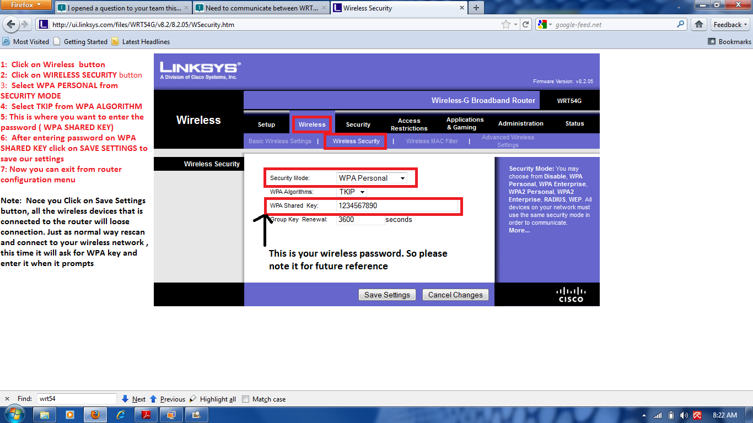Select the Wireless Security sub-tab

[356, 141]
